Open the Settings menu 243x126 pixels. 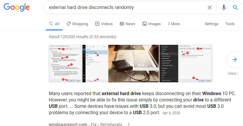point(211,24)
